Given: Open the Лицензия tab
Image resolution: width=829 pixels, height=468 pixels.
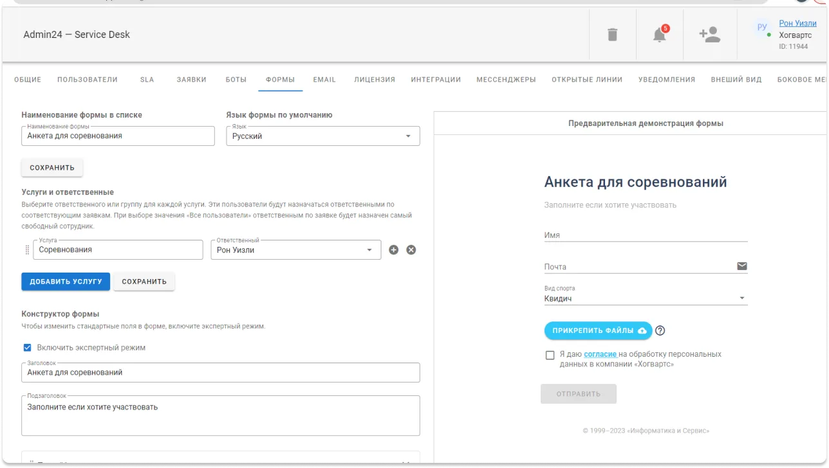Looking at the screenshot, I should [x=374, y=80].
